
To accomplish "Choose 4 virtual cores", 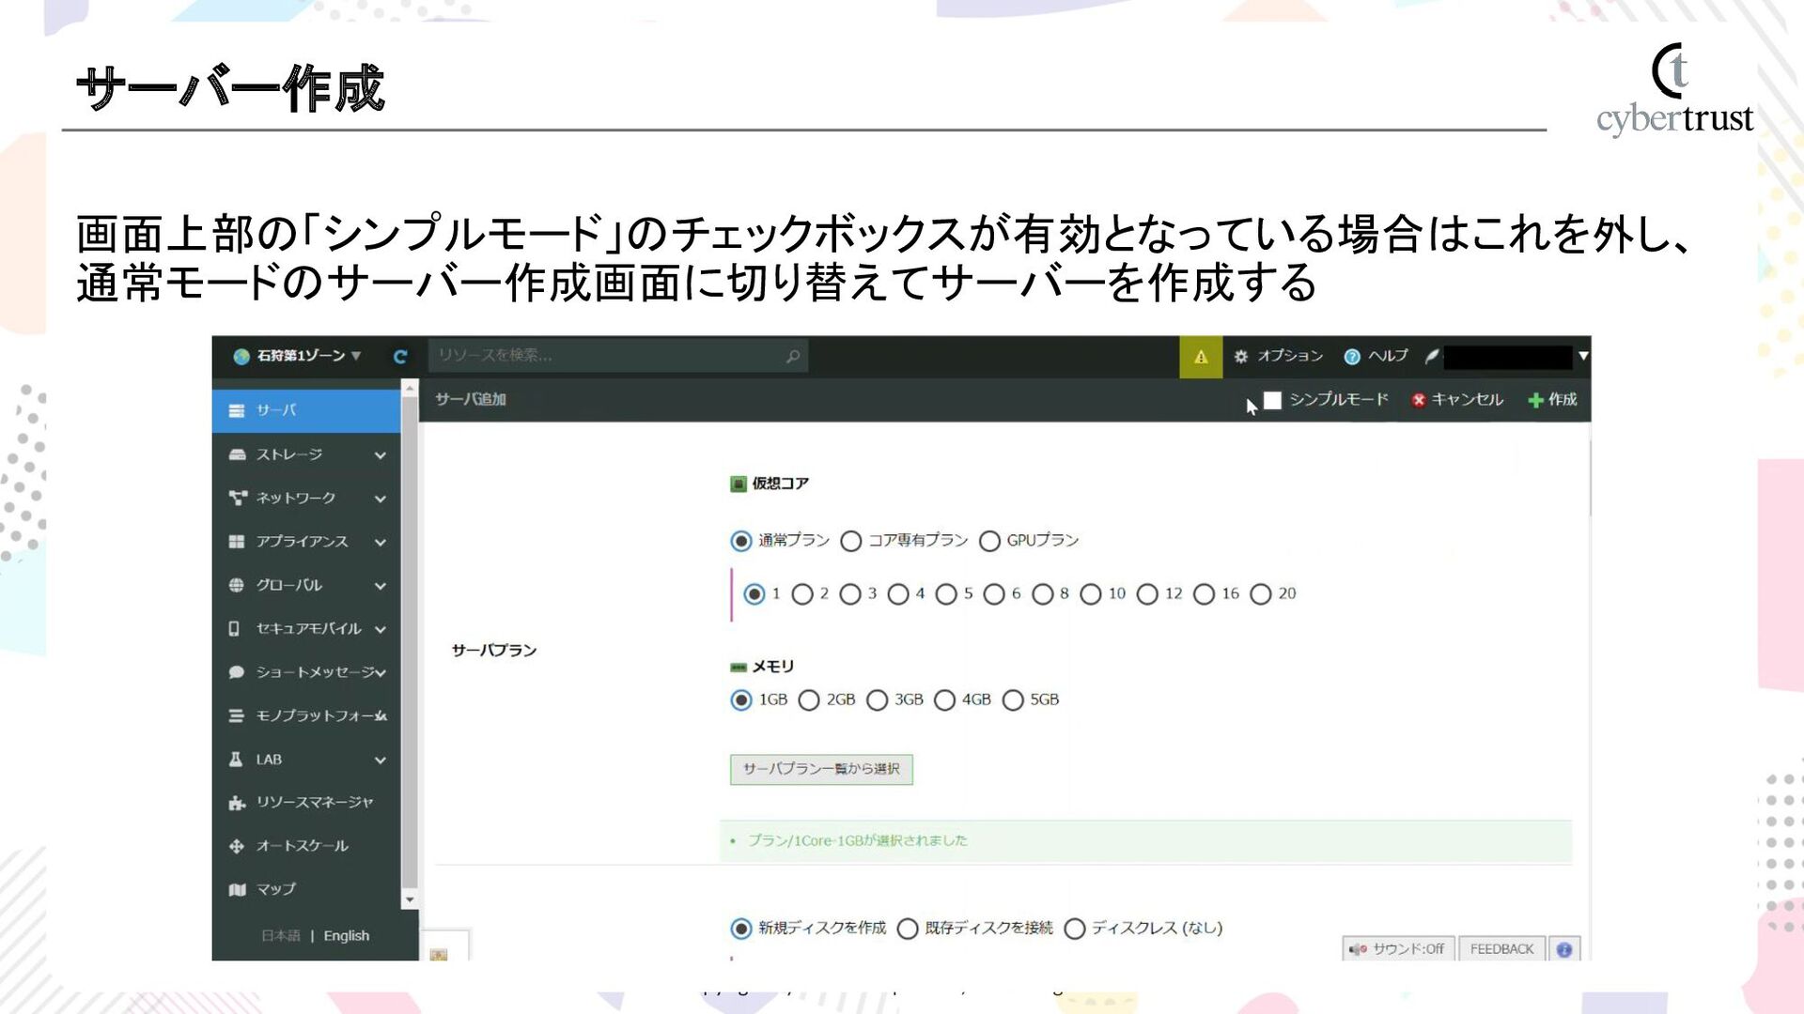I will pyautogui.click(x=898, y=594).
